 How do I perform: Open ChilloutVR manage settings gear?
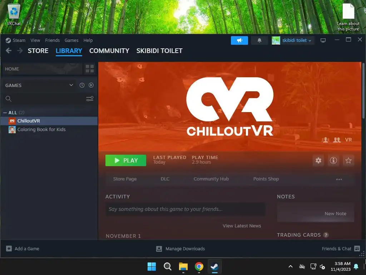318,160
